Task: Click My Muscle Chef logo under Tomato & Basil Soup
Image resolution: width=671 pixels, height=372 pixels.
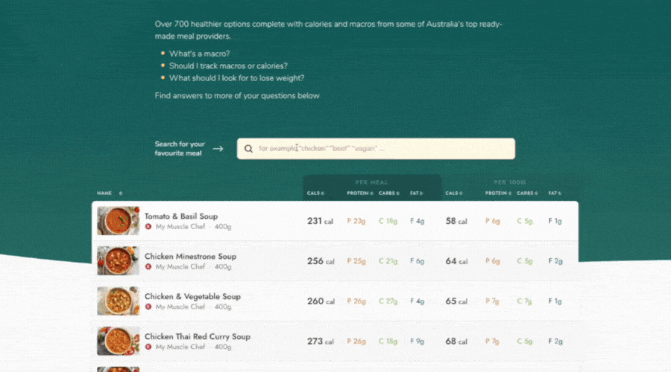Action: pos(148,227)
